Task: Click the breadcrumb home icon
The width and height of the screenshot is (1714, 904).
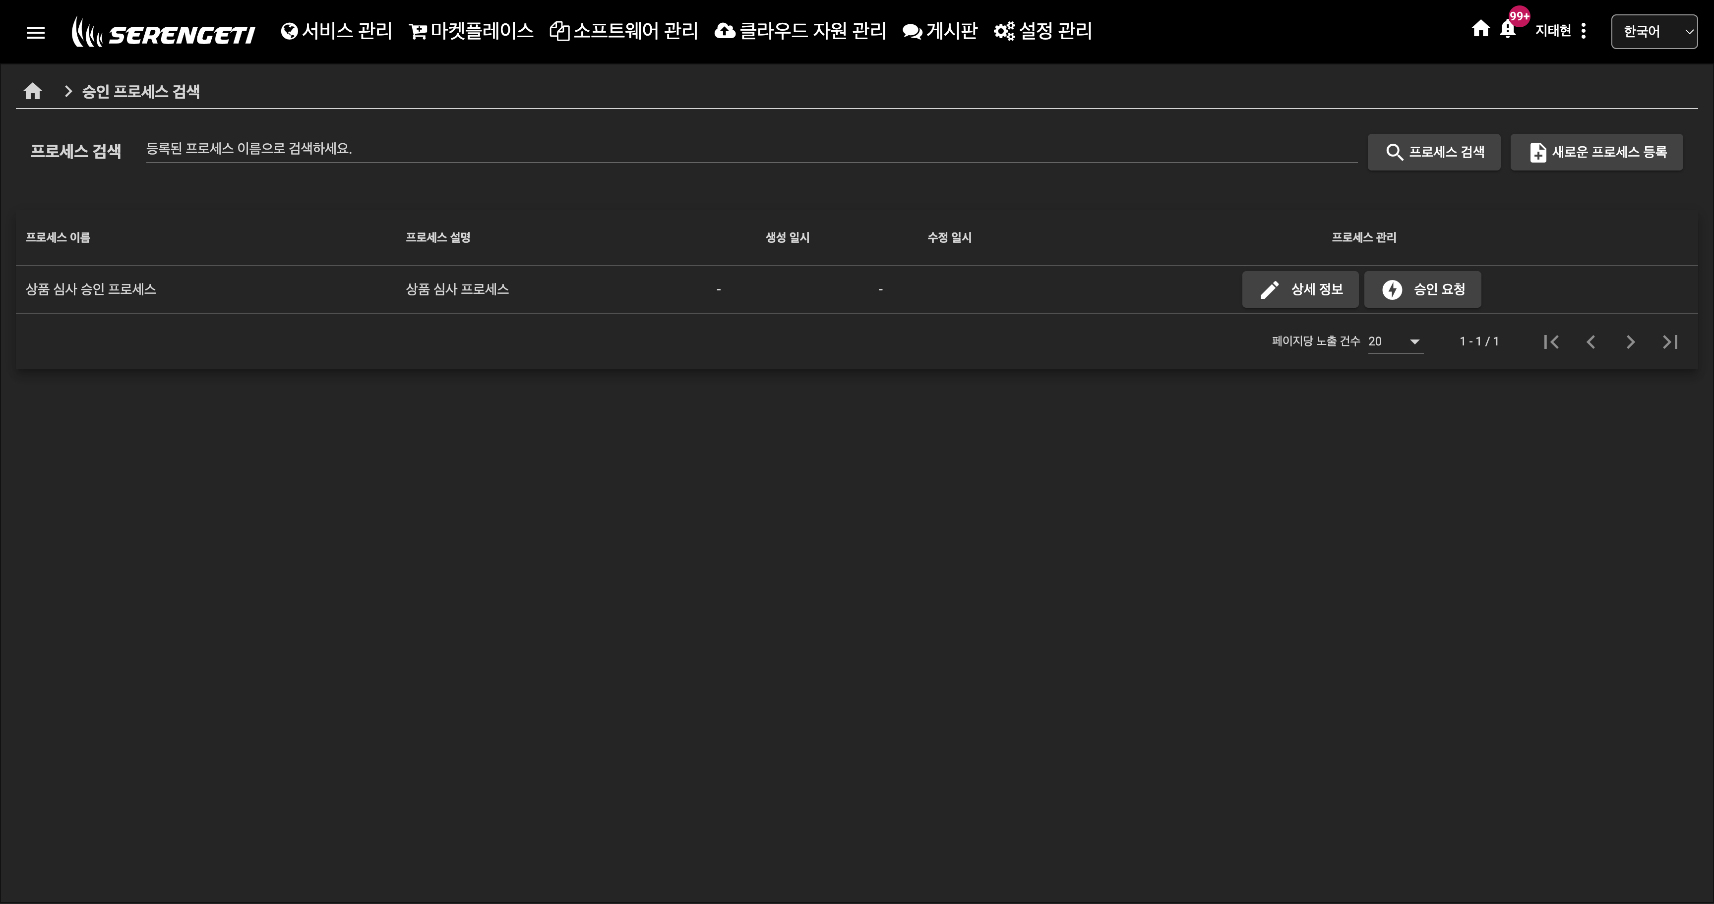Action: pyautogui.click(x=33, y=91)
